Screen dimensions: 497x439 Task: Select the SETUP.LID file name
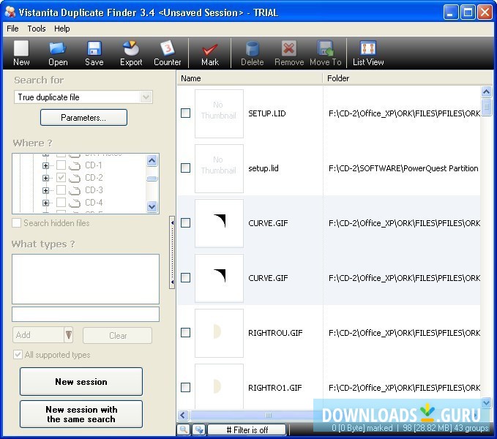(x=267, y=113)
